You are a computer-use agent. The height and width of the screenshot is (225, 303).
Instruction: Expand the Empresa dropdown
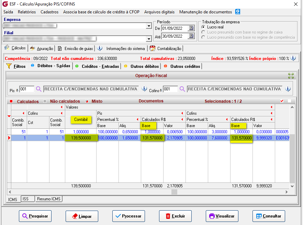coord(149,26)
